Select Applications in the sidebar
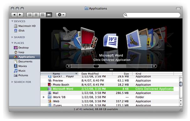 (x=24, y=57)
